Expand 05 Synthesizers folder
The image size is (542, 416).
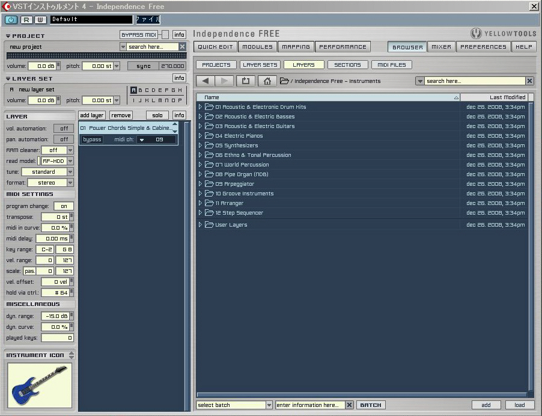click(x=199, y=145)
